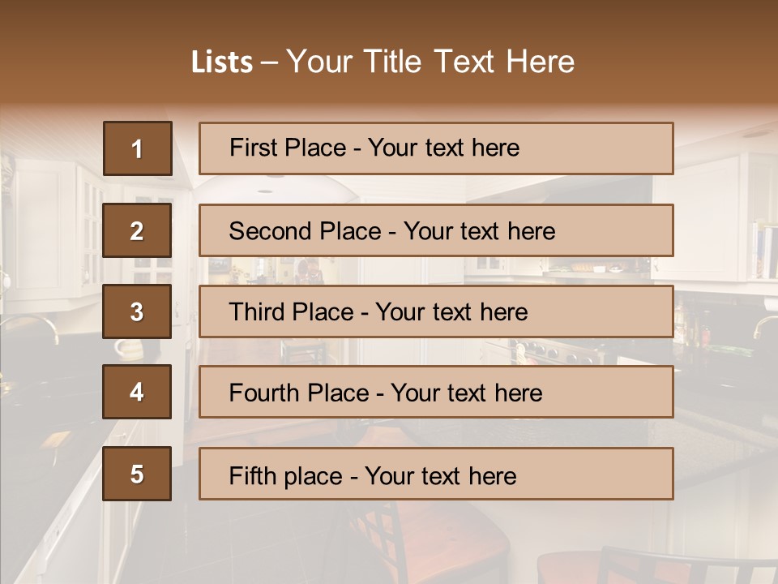Image resolution: width=778 pixels, height=584 pixels.
Task: Select the Second Place text box
Action: coord(436,230)
